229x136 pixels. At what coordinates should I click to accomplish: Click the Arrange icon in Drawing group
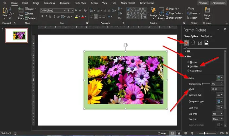pos(153,13)
